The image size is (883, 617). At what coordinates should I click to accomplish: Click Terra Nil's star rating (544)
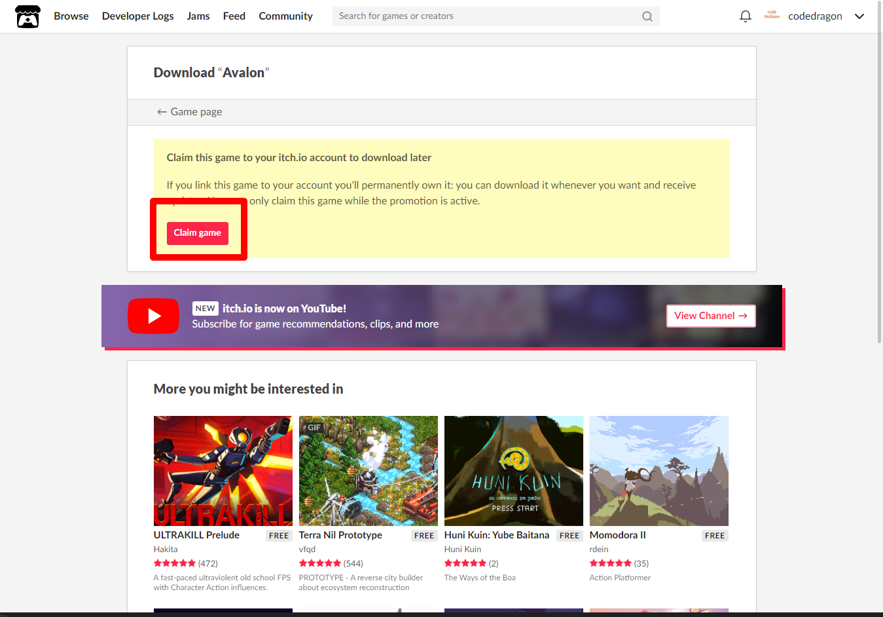click(x=331, y=563)
